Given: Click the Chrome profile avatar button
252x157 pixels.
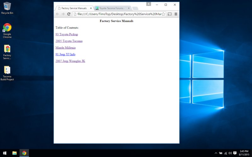Looking at the screenshot, I should coord(148,4).
